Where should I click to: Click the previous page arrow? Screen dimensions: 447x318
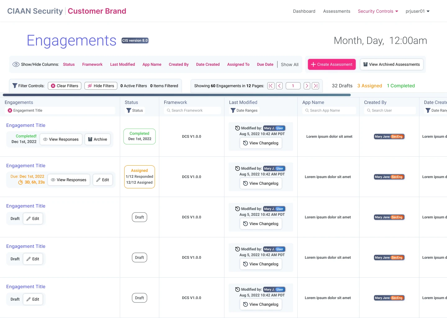(x=279, y=86)
